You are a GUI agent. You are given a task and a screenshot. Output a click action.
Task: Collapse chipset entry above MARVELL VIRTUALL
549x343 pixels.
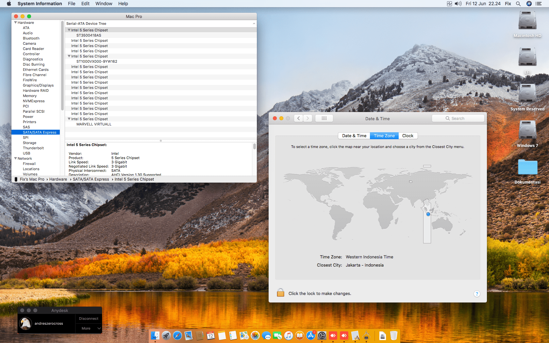pyautogui.click(x=69, y=119)
